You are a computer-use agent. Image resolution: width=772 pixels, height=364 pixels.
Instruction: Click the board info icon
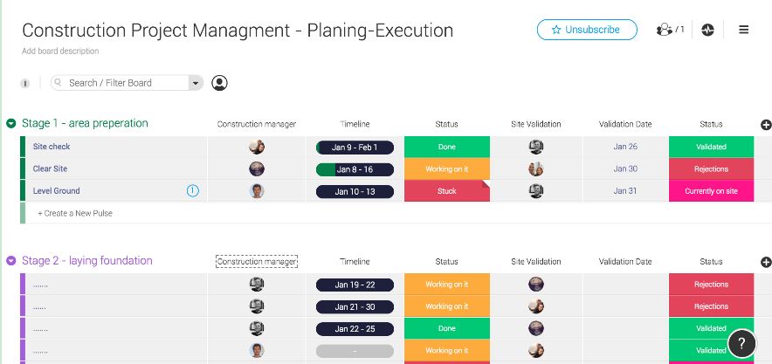pos(25,84)
